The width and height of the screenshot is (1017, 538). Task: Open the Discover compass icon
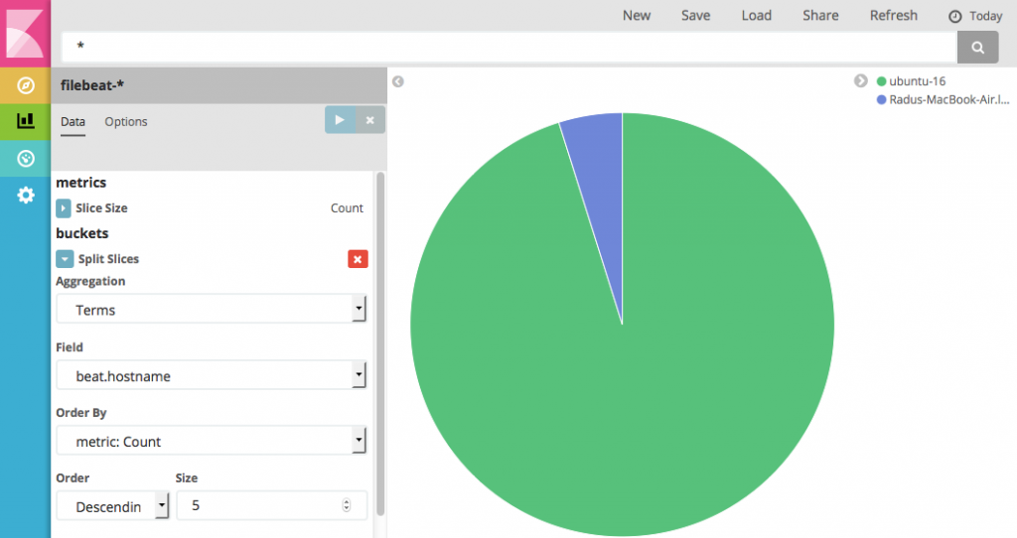(26, 85)
